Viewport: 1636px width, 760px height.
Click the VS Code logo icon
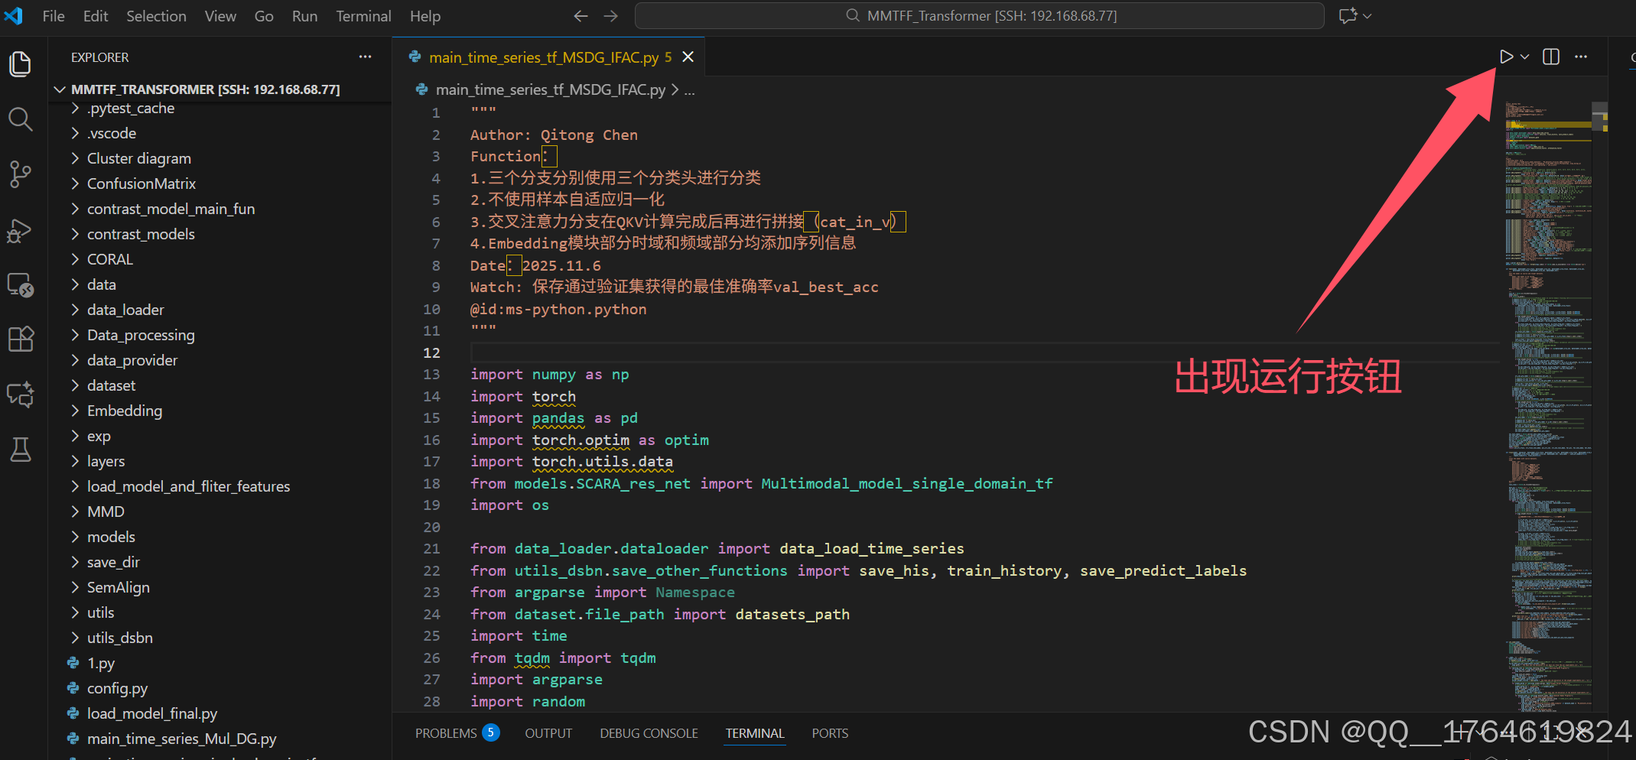click(x=14, y=15)
